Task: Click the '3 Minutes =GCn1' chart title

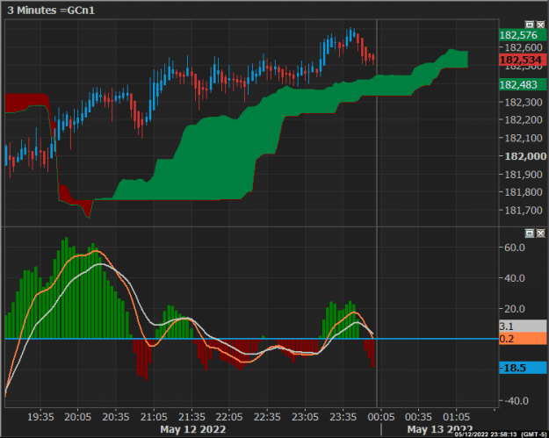Action: click(51, 11)
